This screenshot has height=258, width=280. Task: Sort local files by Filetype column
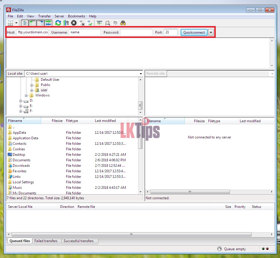click(78, 121)
